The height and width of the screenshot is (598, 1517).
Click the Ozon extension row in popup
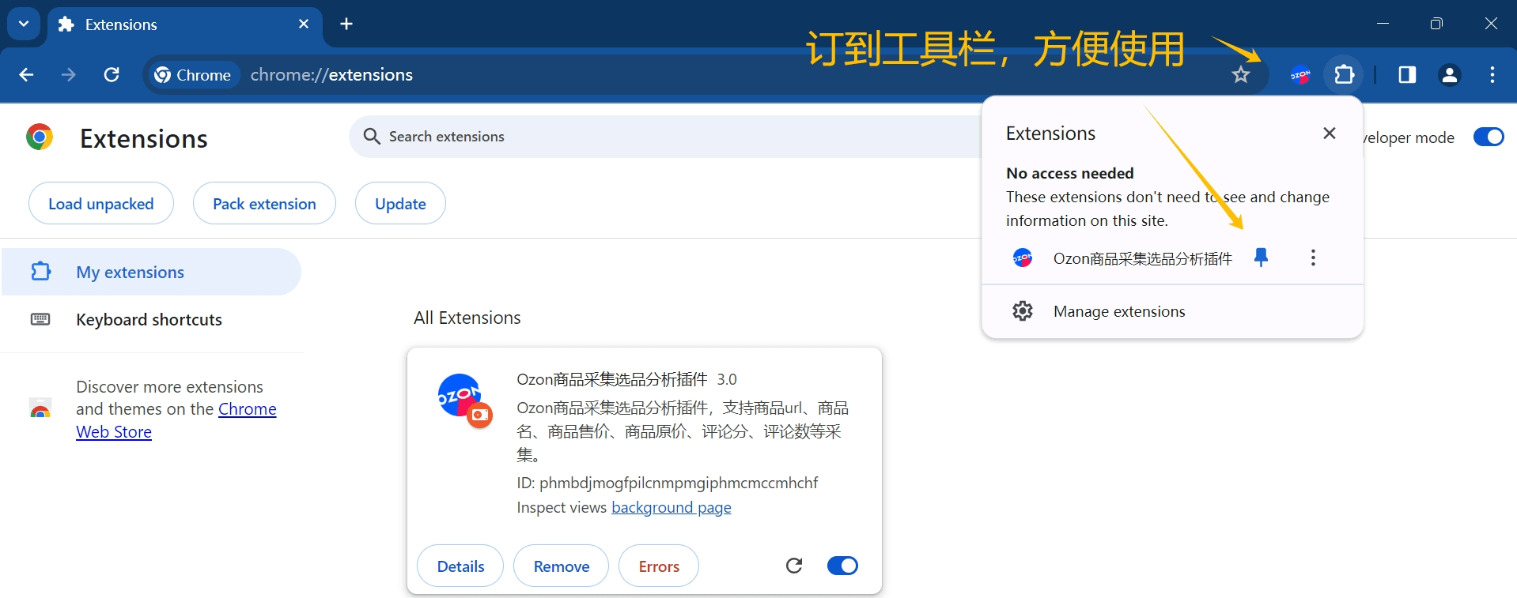click(x=1123, y=258)
